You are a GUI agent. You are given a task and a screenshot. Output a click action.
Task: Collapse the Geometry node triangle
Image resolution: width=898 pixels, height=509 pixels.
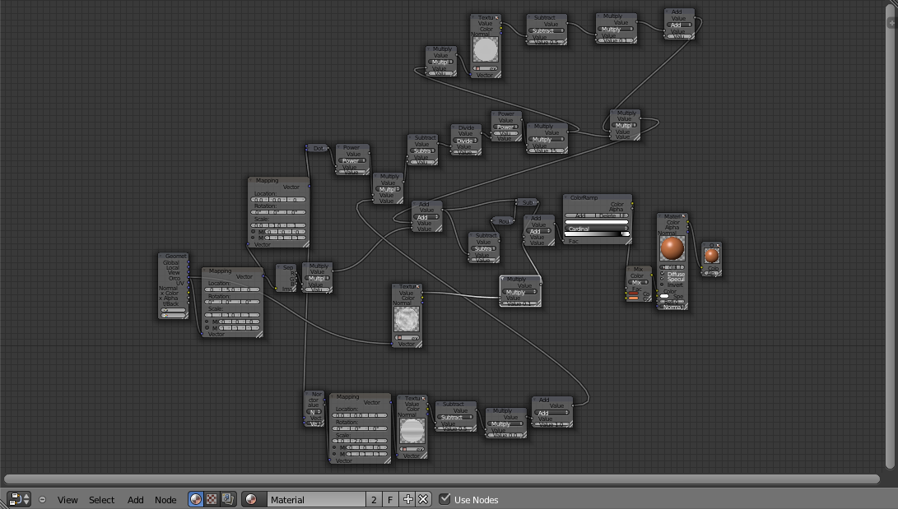point(161,257)
